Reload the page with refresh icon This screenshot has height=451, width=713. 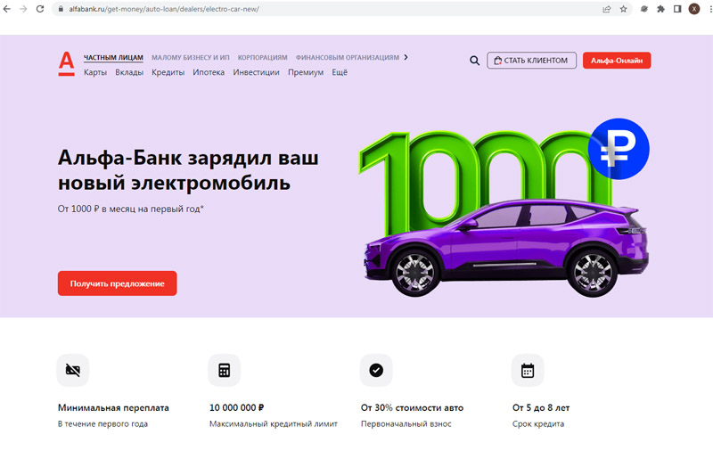click(40, 9)
